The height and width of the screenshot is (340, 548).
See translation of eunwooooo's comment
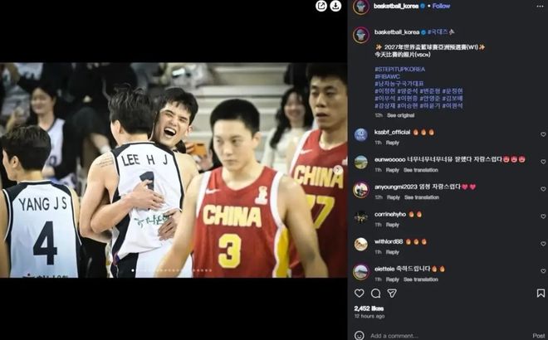pos(421,170)
